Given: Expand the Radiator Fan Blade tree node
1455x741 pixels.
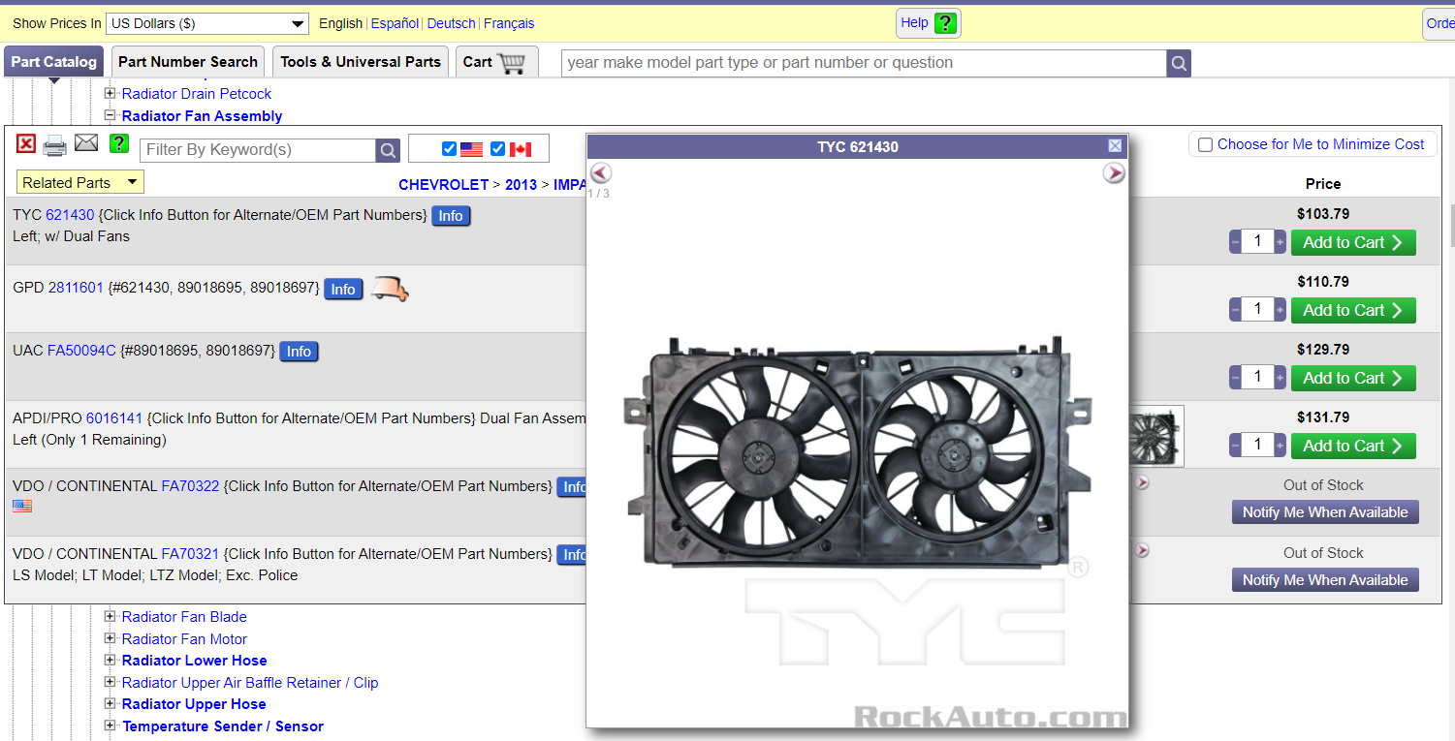Looking at the screenshot, I should click(x=111, y=617).
